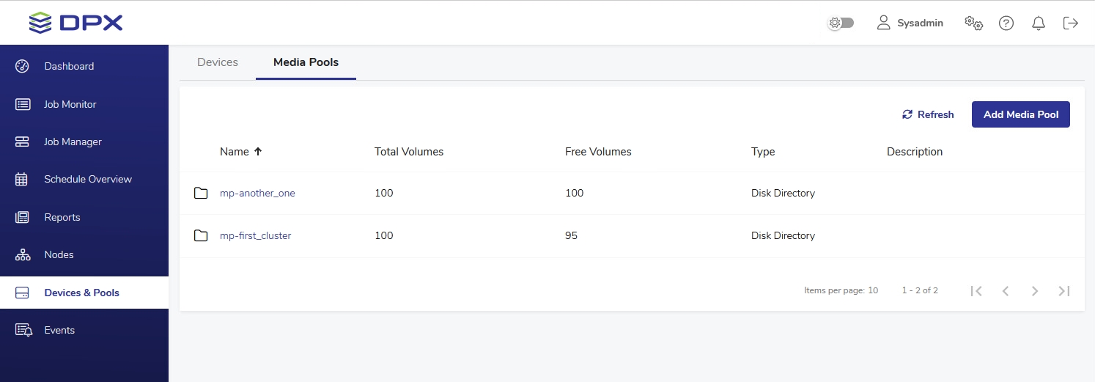Go to the next page arrow
This screenshot has height=382, width=1095.
tap(1035, 291)
